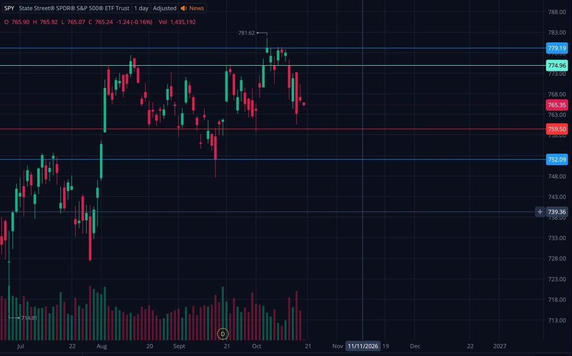Click the 11/11/2026 crosshair date label

(363, 346)
